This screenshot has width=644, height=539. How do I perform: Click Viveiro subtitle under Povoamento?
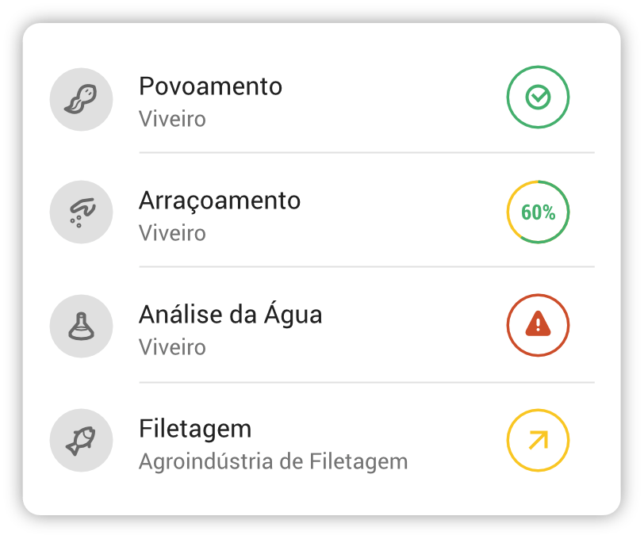pyautogui.click(x=172, y=120)
